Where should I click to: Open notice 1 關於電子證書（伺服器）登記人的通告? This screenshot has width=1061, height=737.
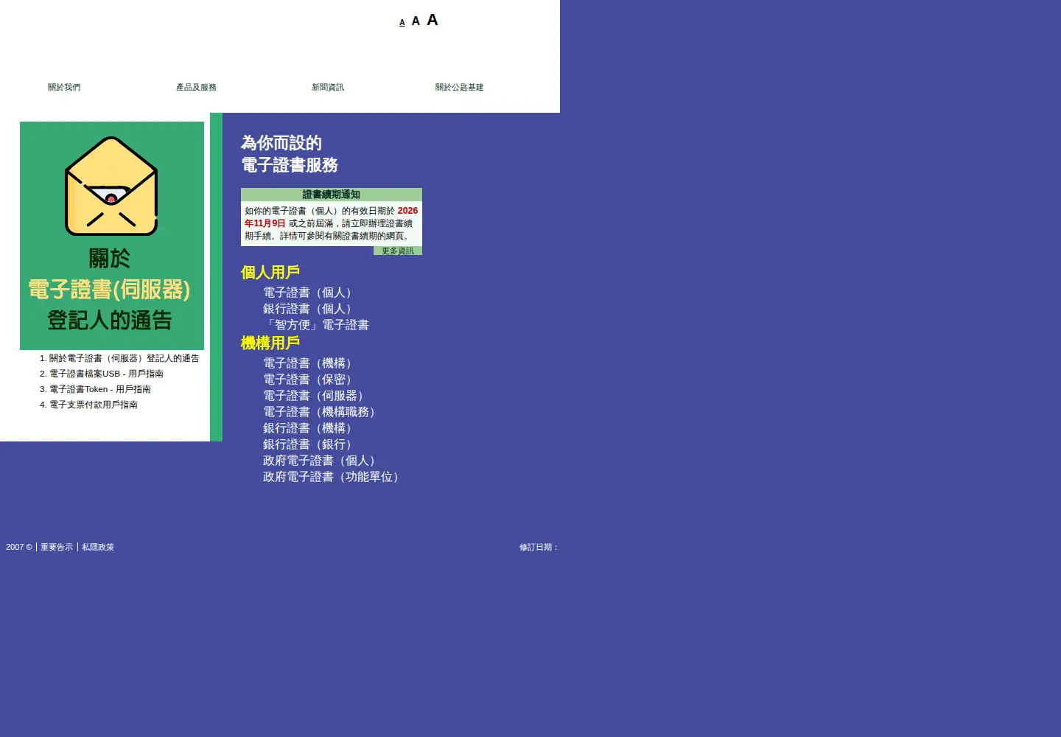(x=125, y=358)
